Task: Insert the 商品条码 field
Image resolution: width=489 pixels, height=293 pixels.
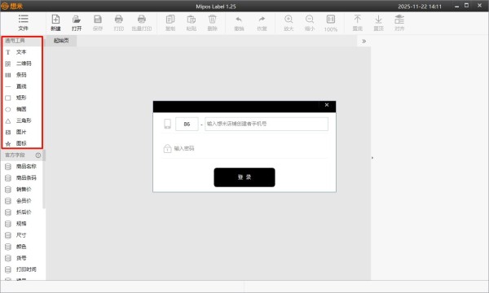Action: click(x=22, y=177)
